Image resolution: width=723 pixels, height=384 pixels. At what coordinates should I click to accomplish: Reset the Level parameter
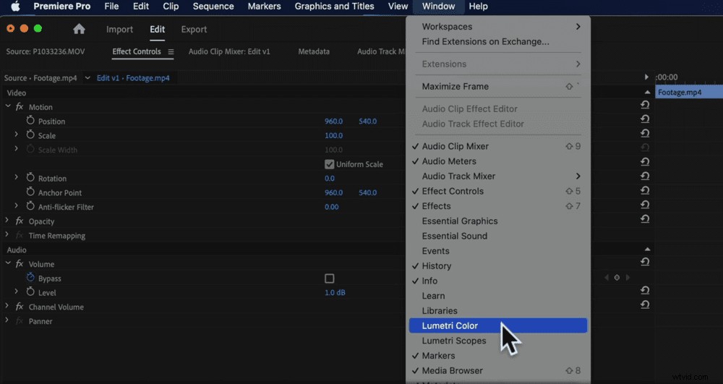pos(645,291)
